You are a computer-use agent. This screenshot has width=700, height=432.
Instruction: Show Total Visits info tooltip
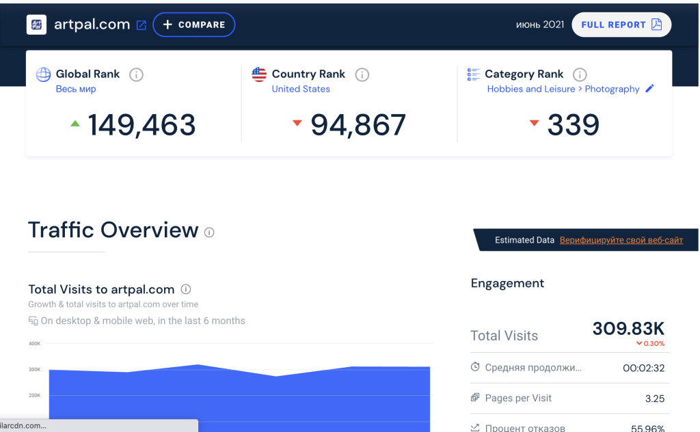click(x=186, y=289)
